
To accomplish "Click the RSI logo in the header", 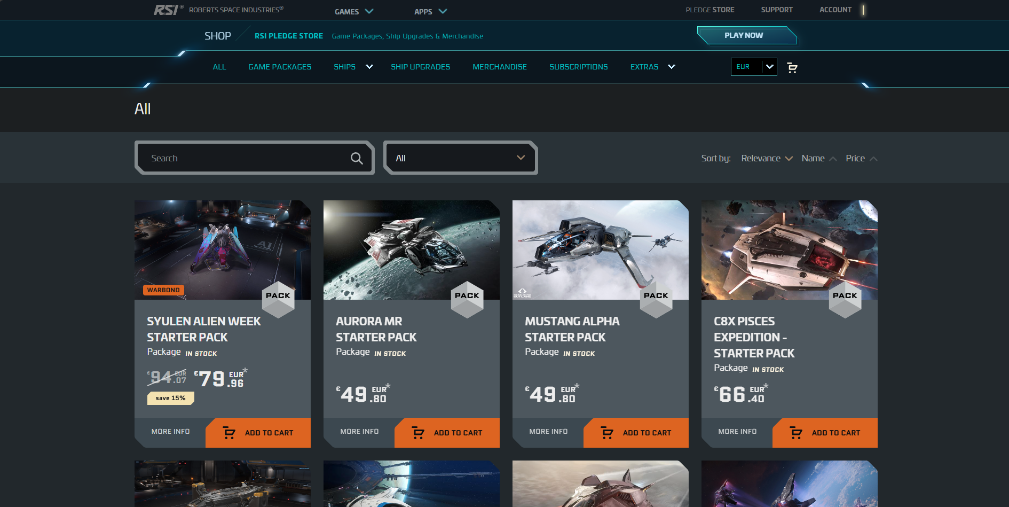I will [x=168, y=10].
